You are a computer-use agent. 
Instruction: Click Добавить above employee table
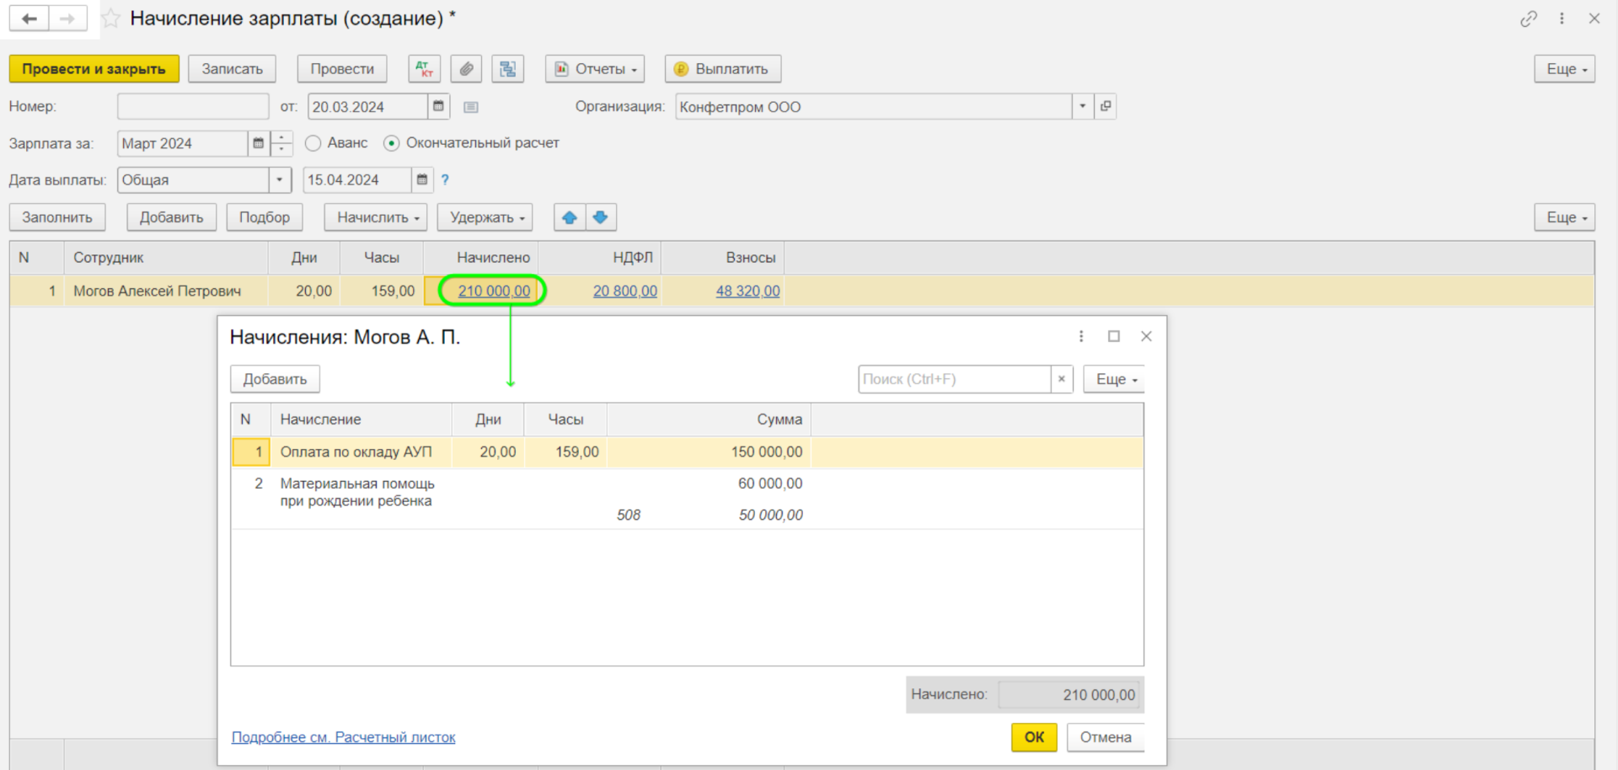(171, 217)
